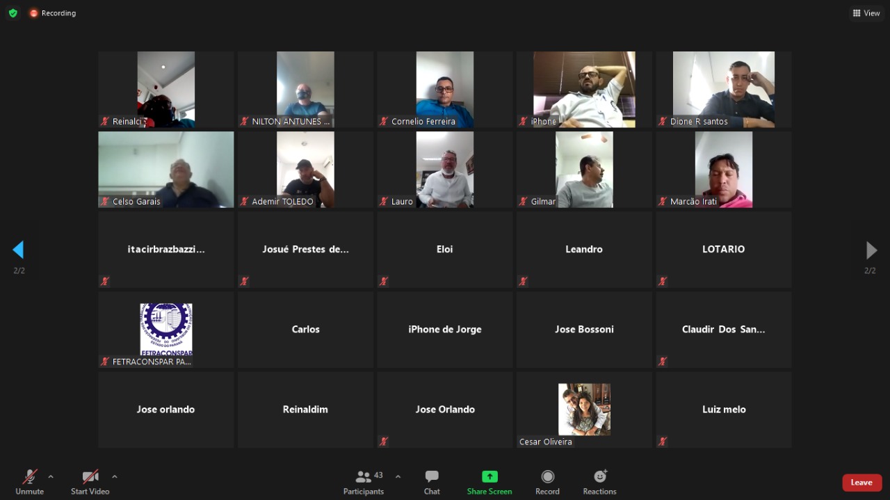Select the FETRACONSPAR logo tile
Screen dimensions: 890x500
point(166,329)
